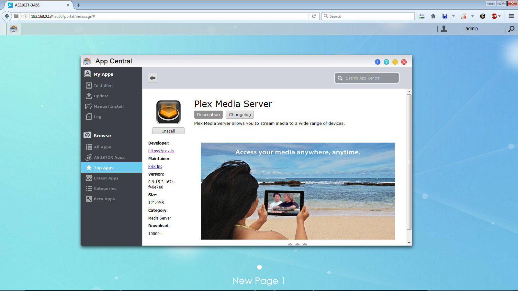Select the AS3102T-3A66 browser tab
This screenshot has height=291, width=518.
click(x=38, y=5)
